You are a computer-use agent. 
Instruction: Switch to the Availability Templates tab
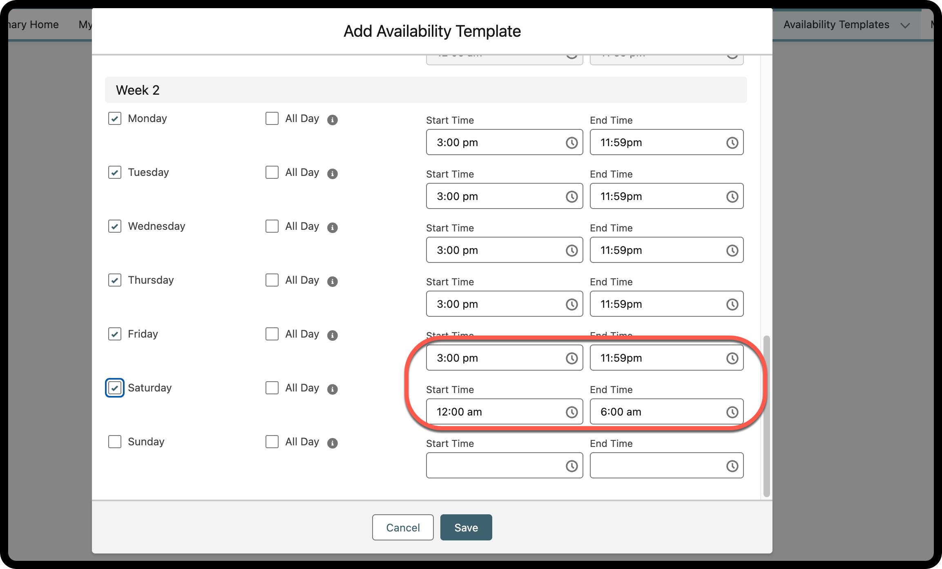(836, 24)
